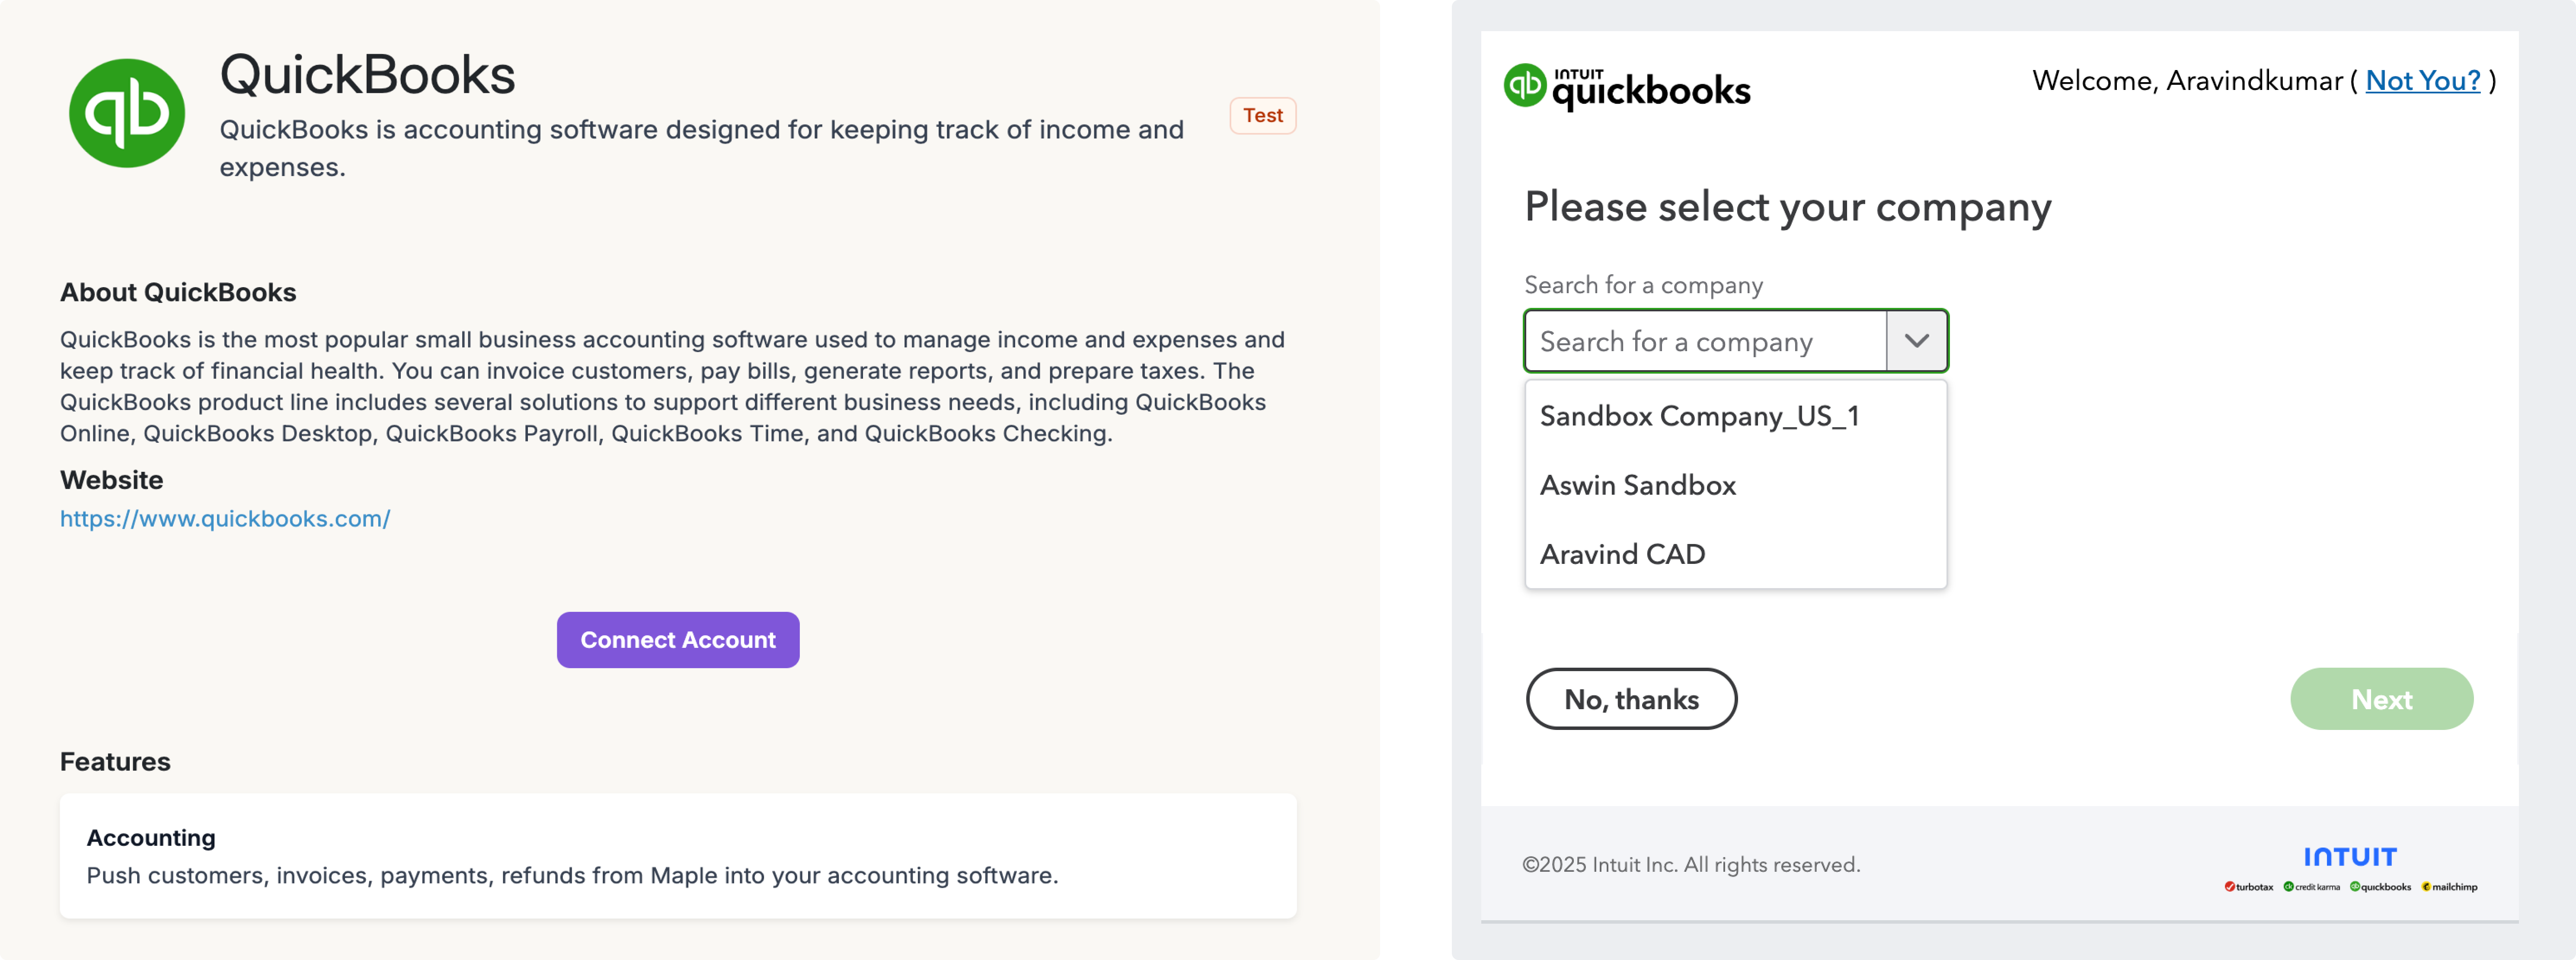The image size is (2576, 960).
Task: Click the Features section heading
Action: pyautogui.click(x=115, y=762)
